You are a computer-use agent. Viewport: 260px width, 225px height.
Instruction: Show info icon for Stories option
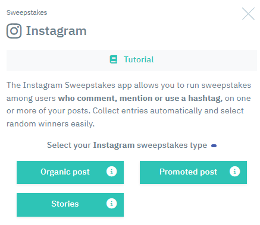point(112,204)
